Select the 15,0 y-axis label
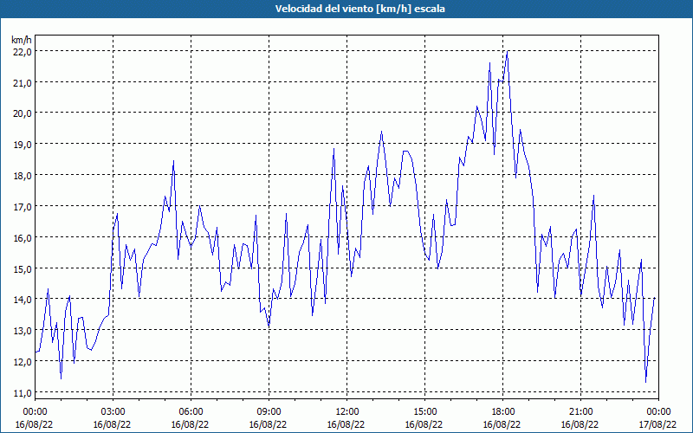The height and width of the screenshot is (433, 693). pos(23,268)
